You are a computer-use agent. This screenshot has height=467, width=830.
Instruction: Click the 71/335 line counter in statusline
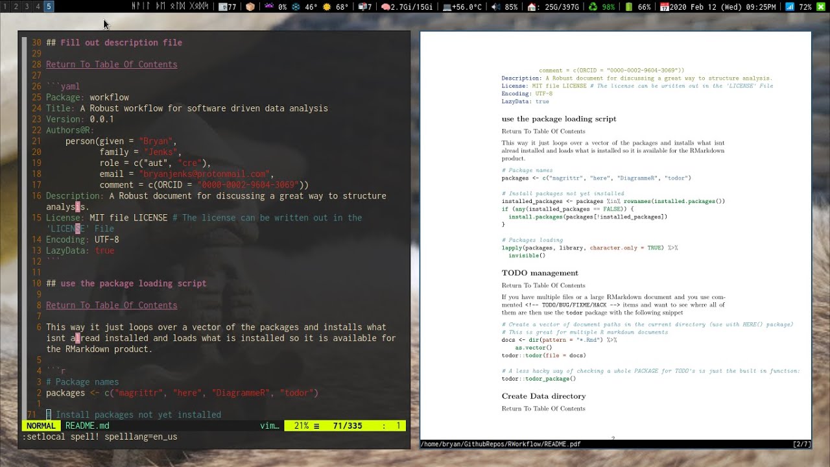(348, 426)
